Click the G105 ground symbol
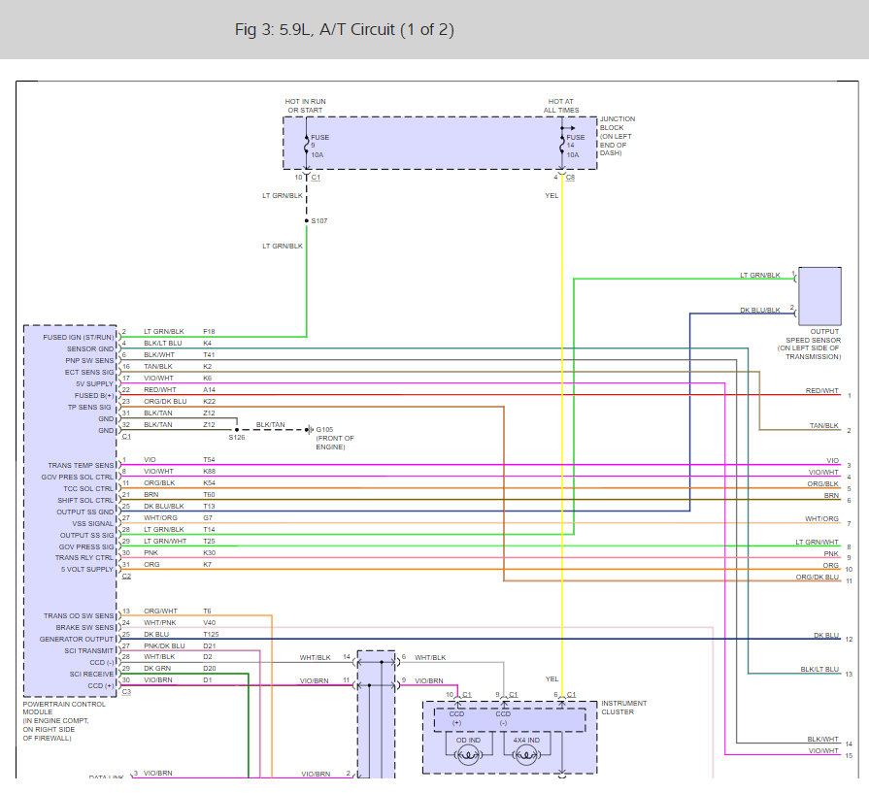This screenshot has width=869, height=793. 309,430
